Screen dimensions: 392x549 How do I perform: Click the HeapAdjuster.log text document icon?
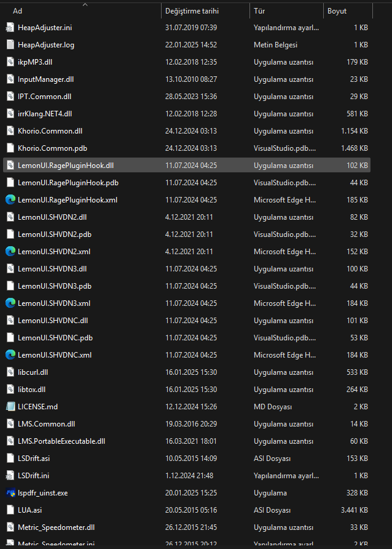point(10,45)
